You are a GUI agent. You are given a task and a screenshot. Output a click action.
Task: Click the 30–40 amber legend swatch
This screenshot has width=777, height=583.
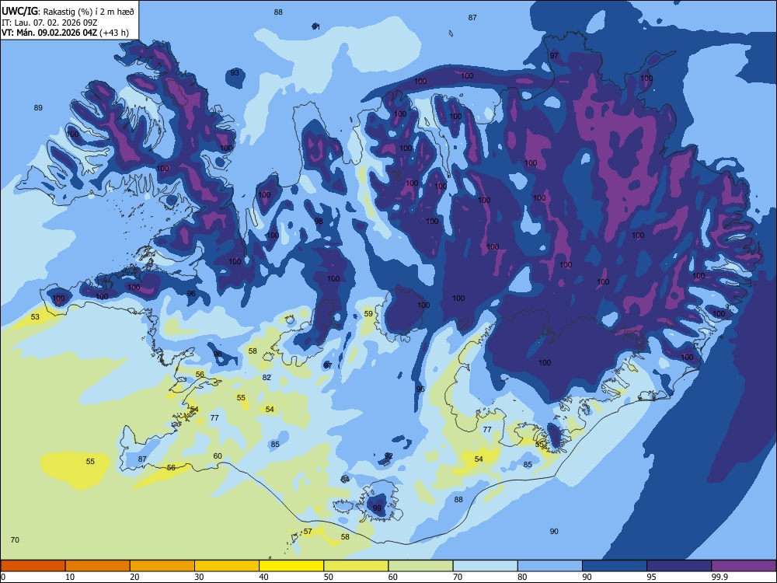pos(227,566)
